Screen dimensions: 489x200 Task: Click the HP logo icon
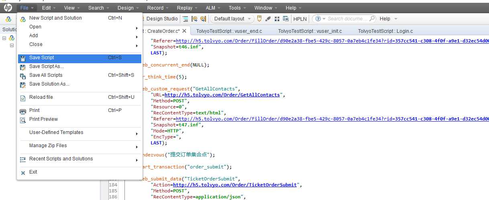tap(8, 8)
